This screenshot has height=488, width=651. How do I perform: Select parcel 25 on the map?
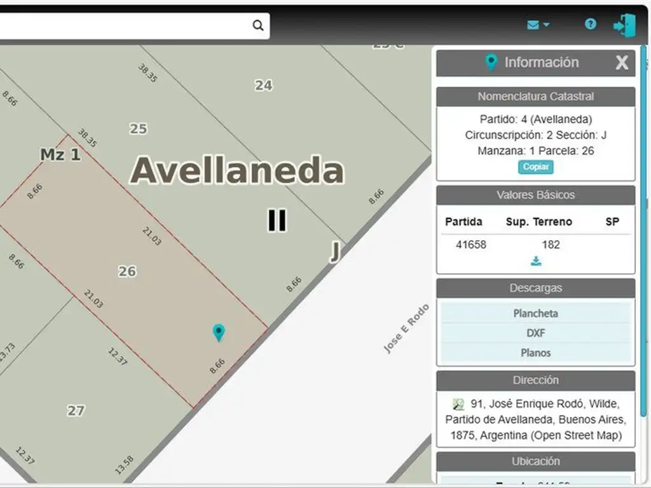click(x=138, y=129)
